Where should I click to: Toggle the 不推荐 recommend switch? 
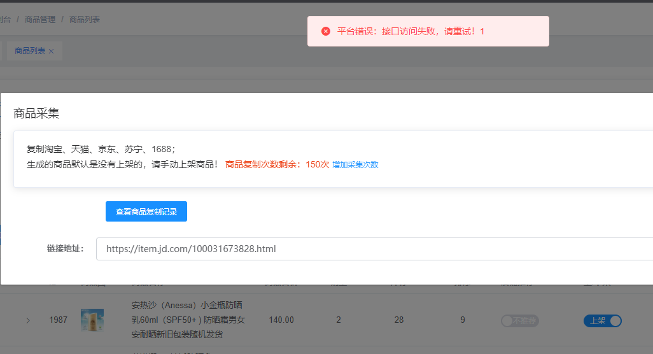click(x=519, y=321)
